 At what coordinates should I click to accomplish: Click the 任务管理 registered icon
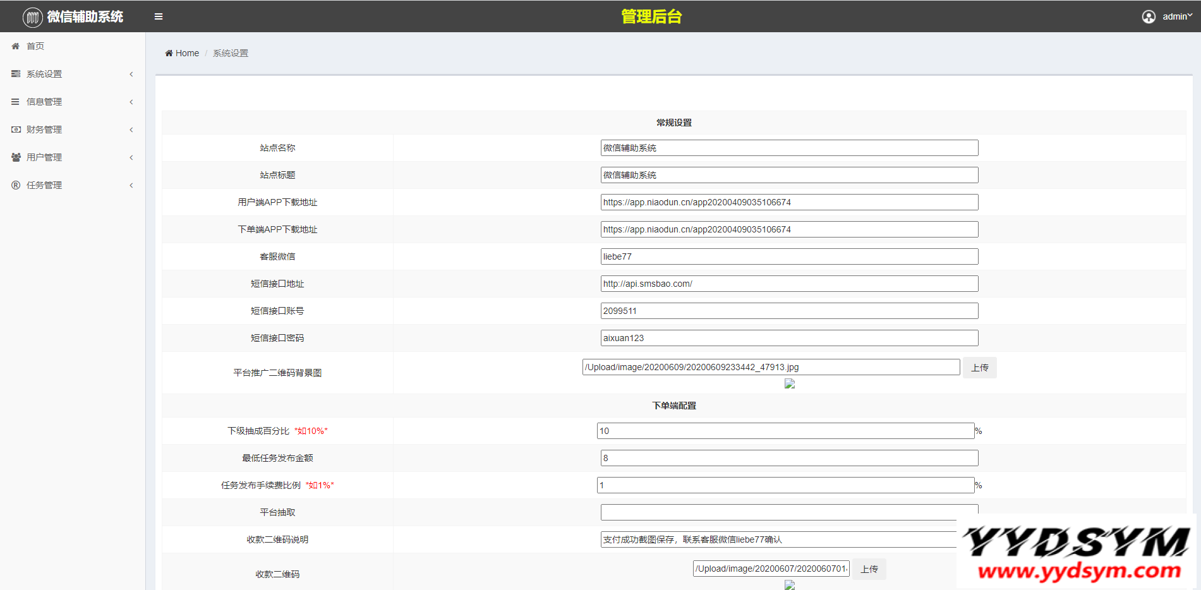click(x=16, y=185)
